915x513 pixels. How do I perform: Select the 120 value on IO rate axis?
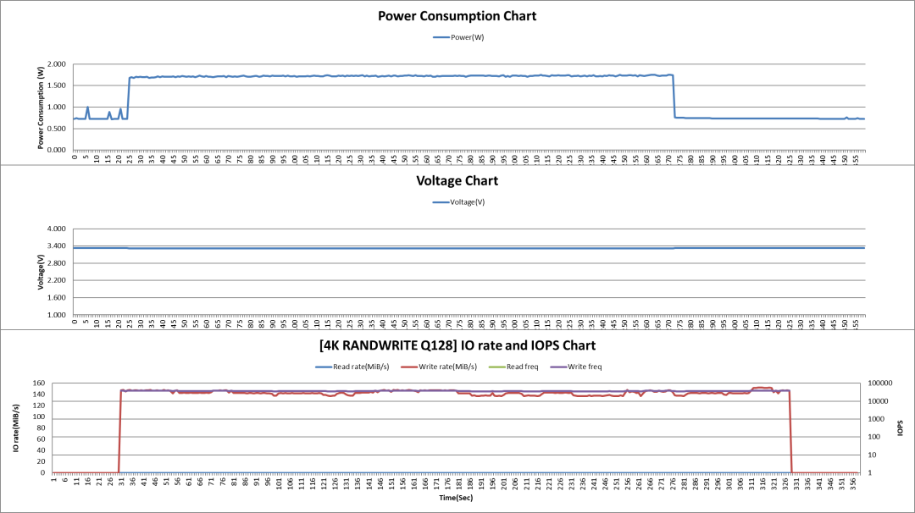point(38,405)
